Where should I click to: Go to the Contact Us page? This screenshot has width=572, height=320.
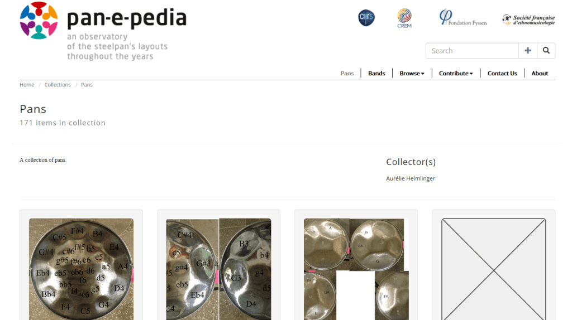(x=502, y=73)
